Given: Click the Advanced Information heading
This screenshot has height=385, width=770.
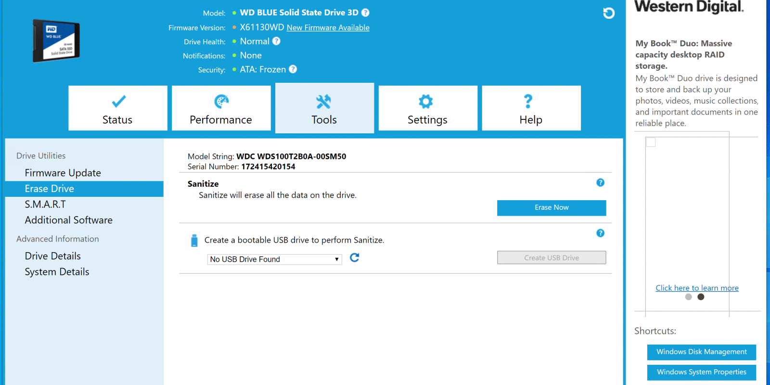Looking at the screenshot, I should tap(58, 239).
